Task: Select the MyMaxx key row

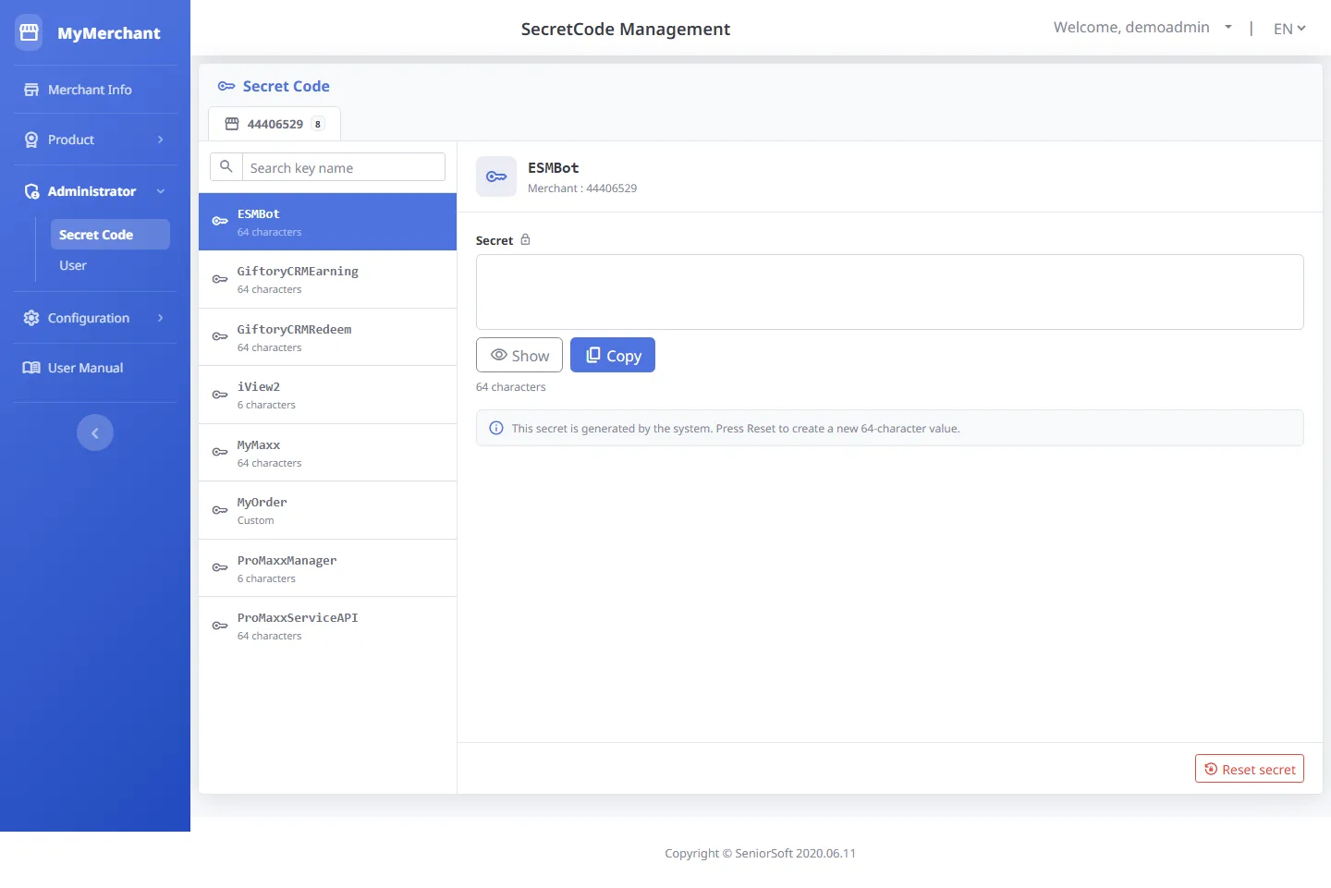Action: [x=327, y=453]
